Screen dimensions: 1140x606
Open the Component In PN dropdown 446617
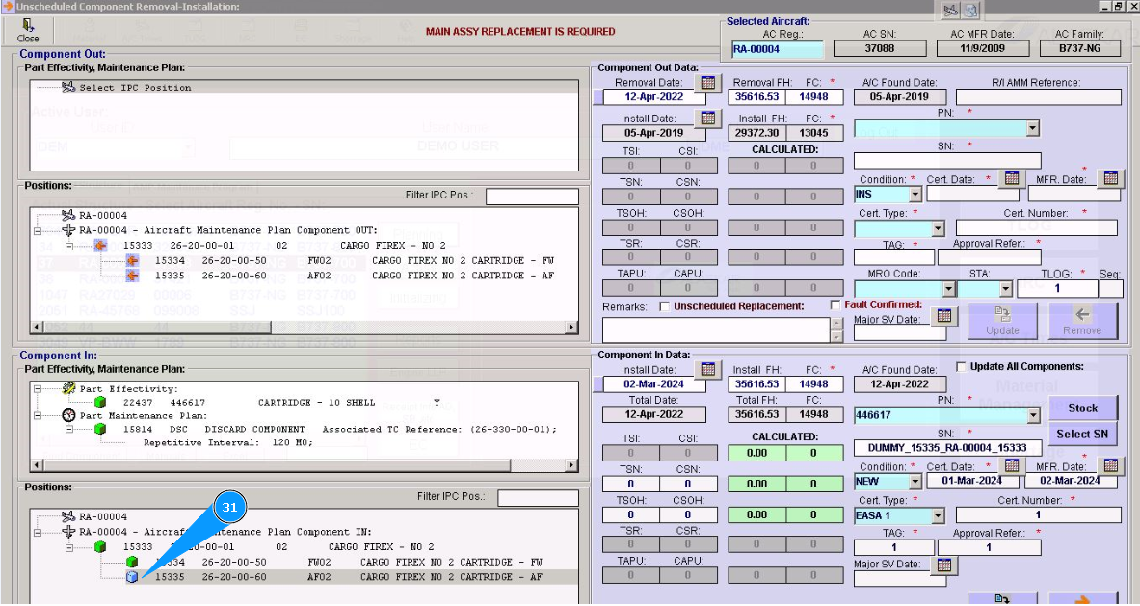1032,416
